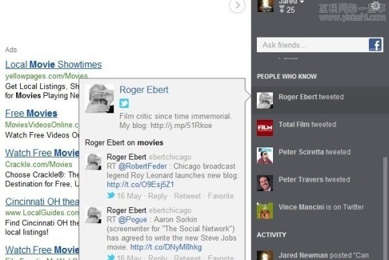Click the sidebar vertical scrollbar
Image resolution: width=389 pixels, height=260 pixels.
[x=385, y=208]
